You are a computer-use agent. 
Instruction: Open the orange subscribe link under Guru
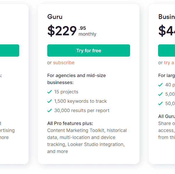coord(64,62)
